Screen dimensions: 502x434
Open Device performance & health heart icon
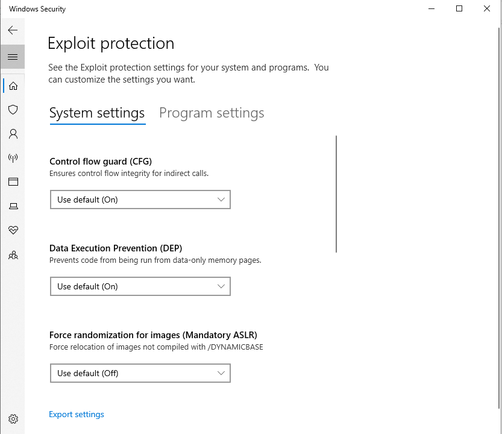point(13,230)
